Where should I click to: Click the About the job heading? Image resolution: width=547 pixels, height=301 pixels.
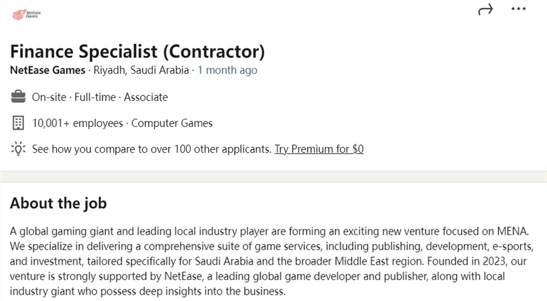(x=58, y=203)
